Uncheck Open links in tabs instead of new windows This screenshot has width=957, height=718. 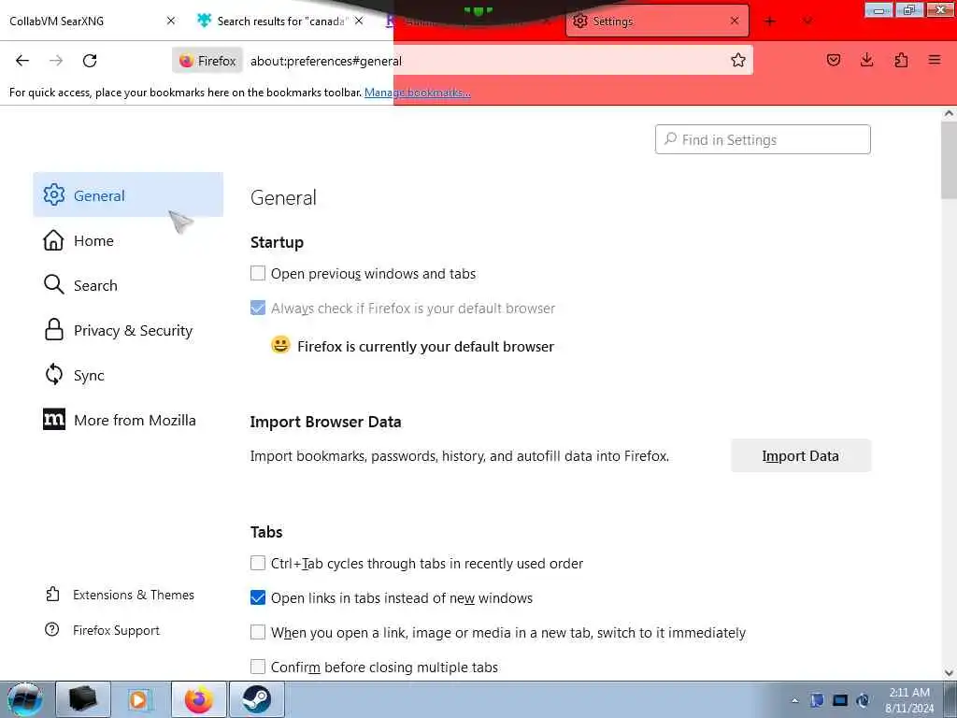coord(258,597)
